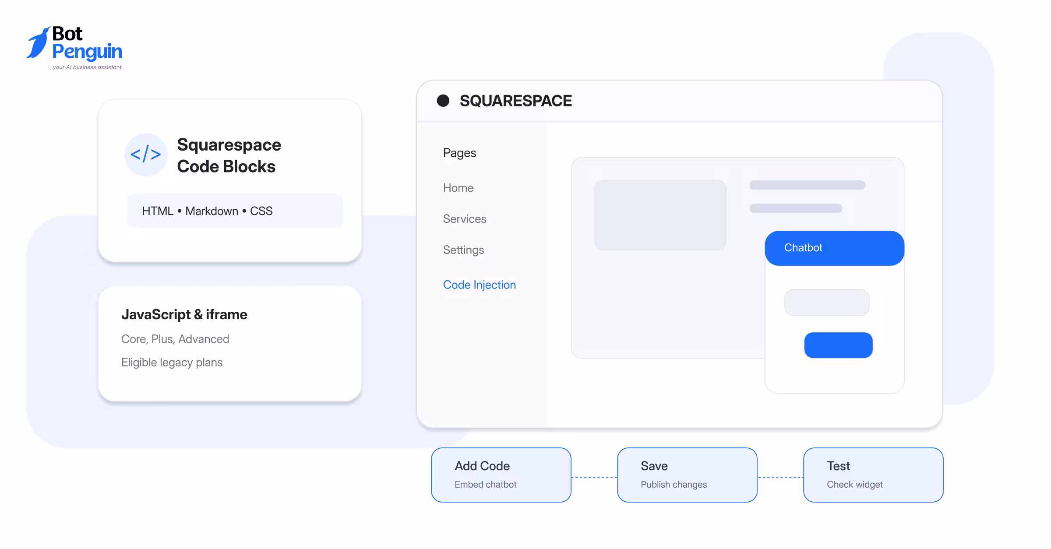Screen dimensions: 1051x549
Task: Click the blue button in chatbot widget
Action: coord(838,345)
